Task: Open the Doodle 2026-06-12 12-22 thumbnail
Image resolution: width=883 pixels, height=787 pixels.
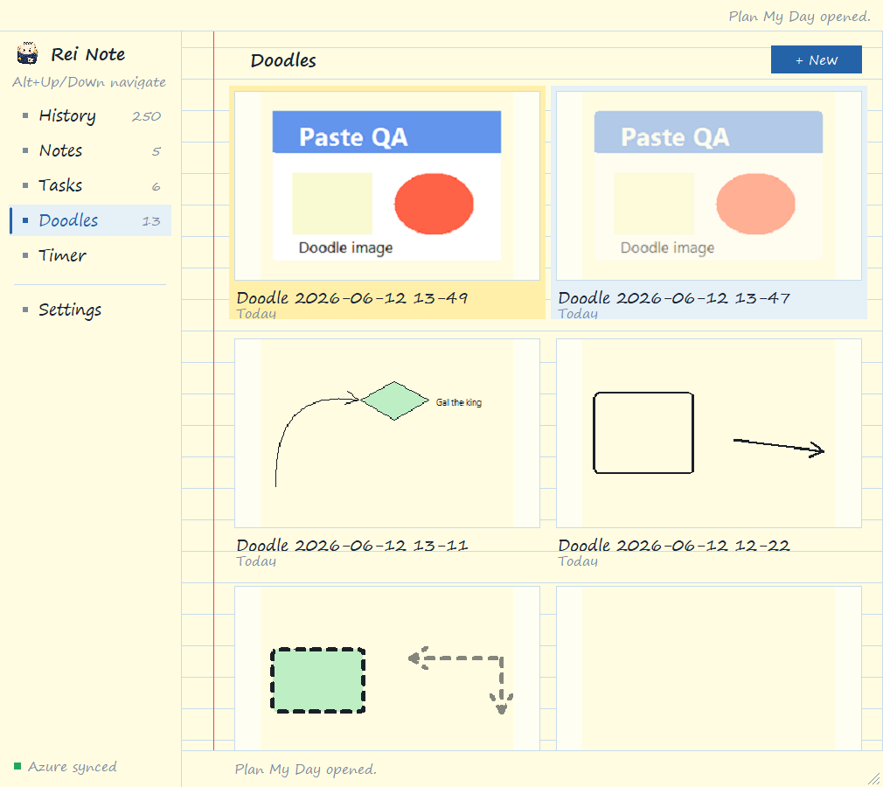Action: point(708,433)
